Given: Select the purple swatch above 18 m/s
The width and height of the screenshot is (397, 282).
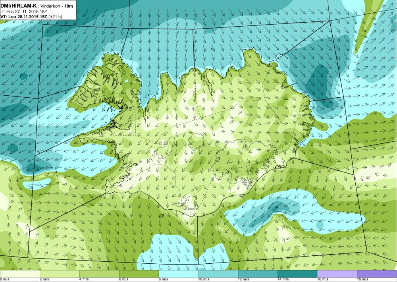Looking at the screenshot, I should [377, 274].
